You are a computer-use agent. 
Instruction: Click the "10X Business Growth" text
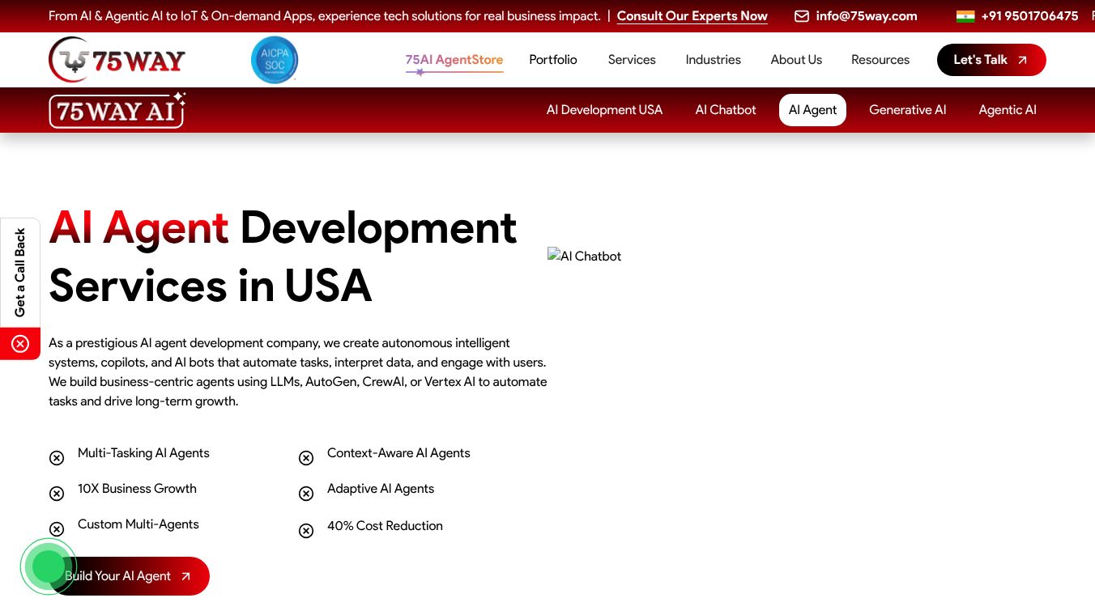coord(137,489)
